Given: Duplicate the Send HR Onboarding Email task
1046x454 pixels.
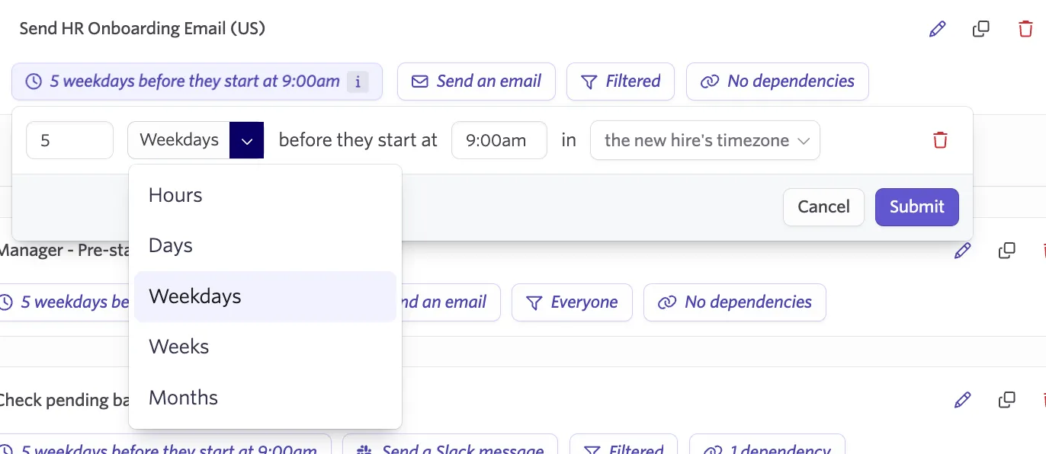Looking at the screenshot, I should (981, 29).
